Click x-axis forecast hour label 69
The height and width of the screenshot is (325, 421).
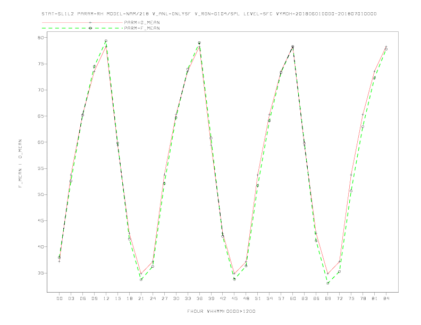click(328, 298)
